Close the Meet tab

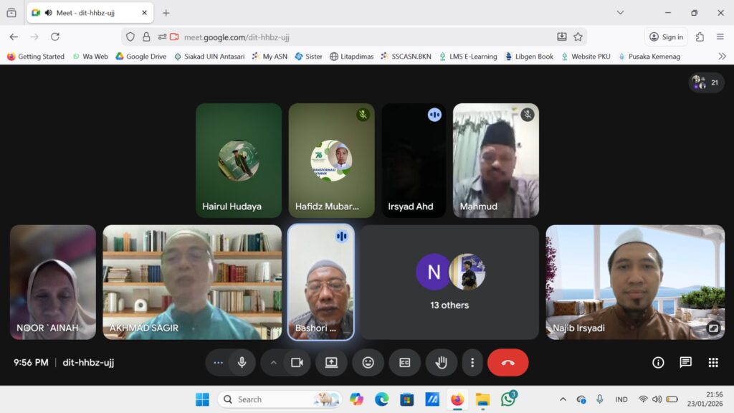tap(144, 13)
